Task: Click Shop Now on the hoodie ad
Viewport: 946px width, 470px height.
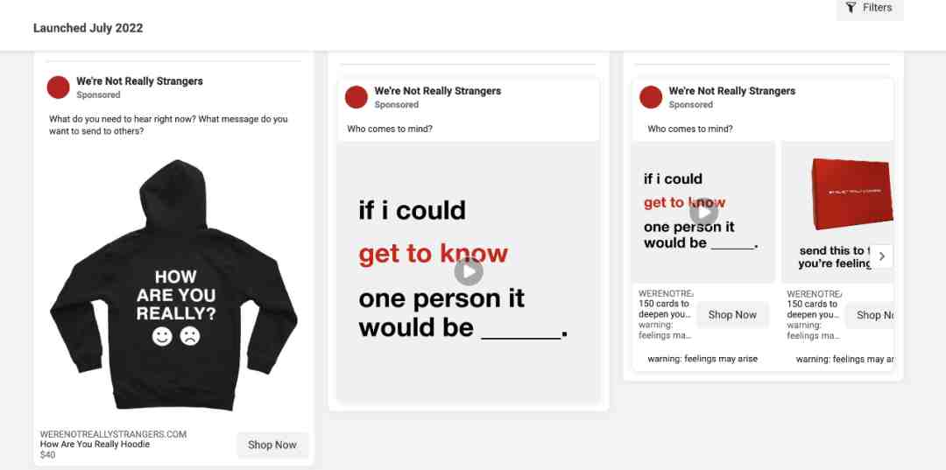Action: (x=272, y=445)
